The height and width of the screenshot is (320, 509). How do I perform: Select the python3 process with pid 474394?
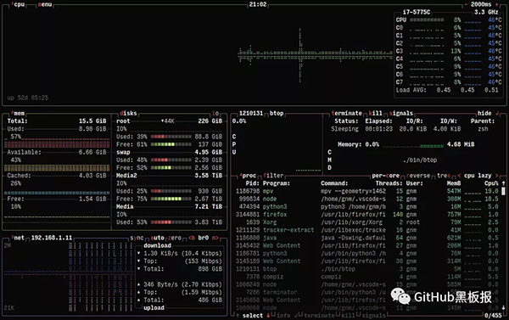click(366, 206)
